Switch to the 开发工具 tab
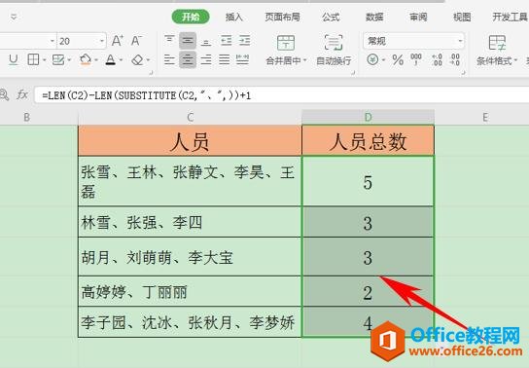 [x=510, y=17]
